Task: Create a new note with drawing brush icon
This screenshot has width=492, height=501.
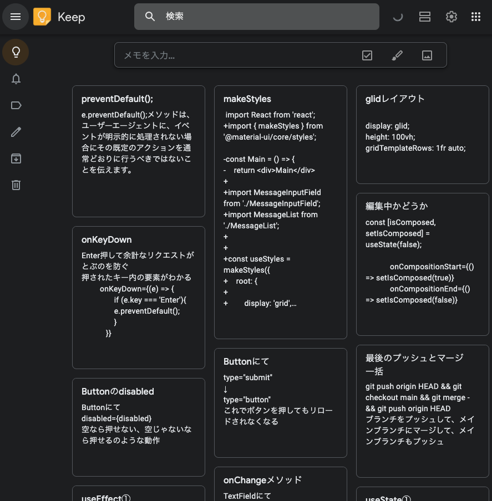Action: click(397, 55)
